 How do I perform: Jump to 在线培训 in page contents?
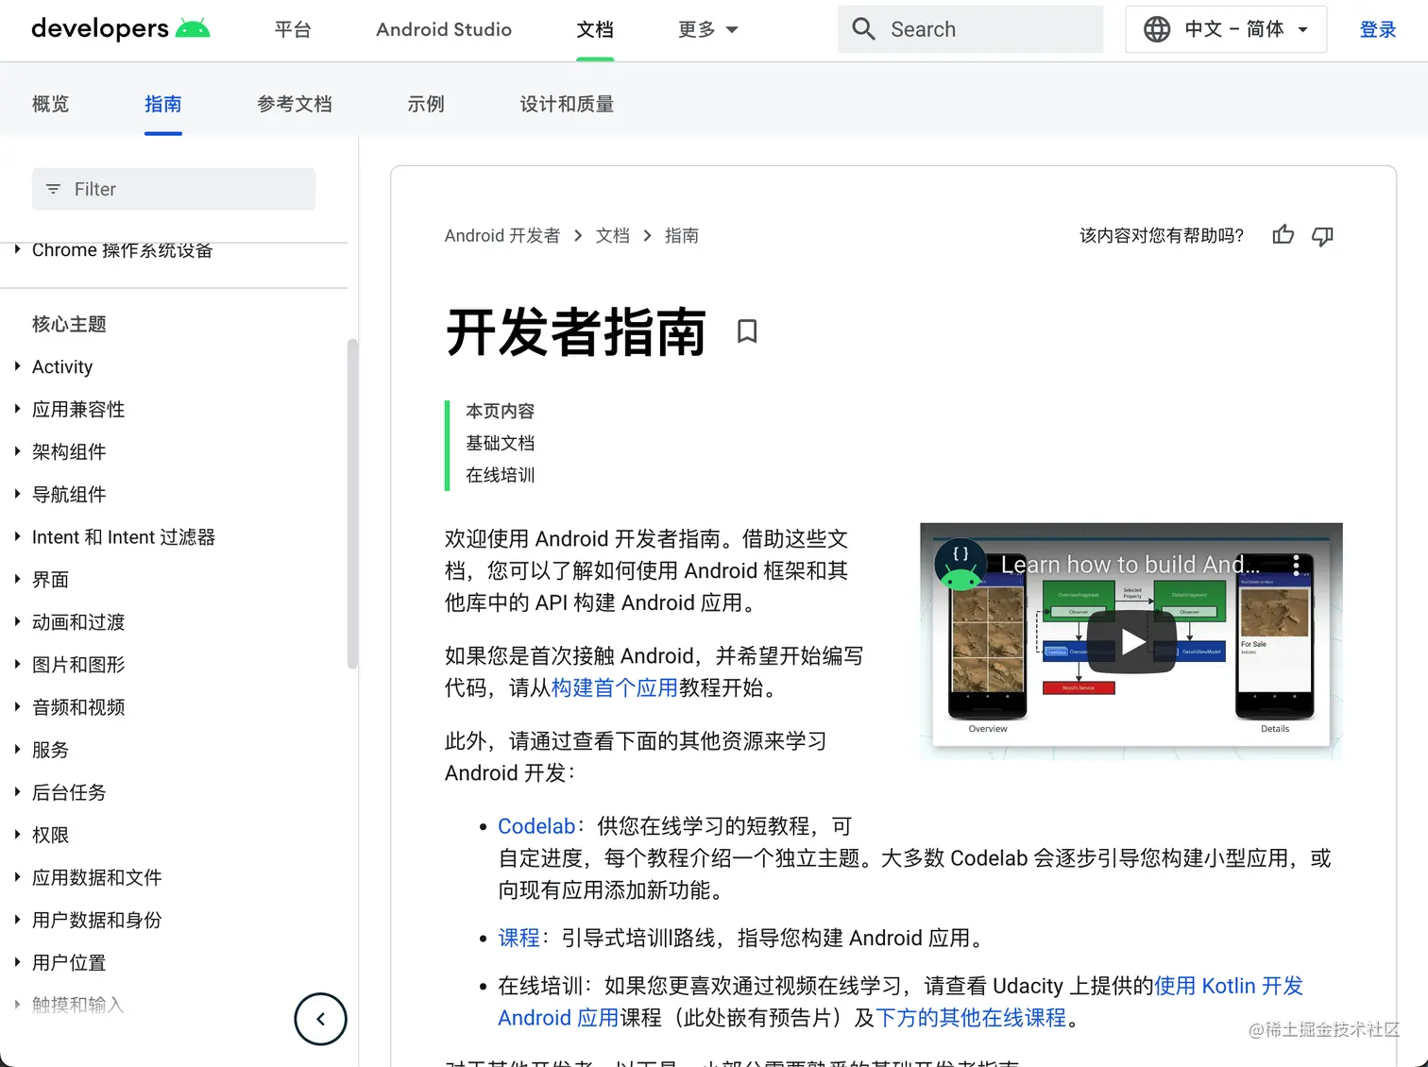click(500, 475)
